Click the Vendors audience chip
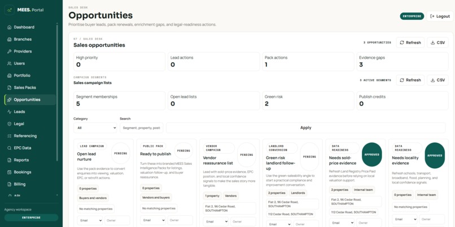455x227 pixels. click(x=231, y=196)
